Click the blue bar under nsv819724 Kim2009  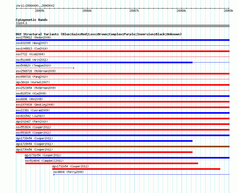coord(122,96)
